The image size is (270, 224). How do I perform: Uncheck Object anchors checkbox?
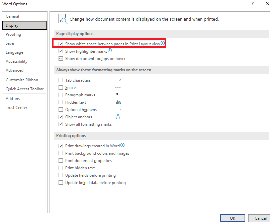(x=61, y=117)
